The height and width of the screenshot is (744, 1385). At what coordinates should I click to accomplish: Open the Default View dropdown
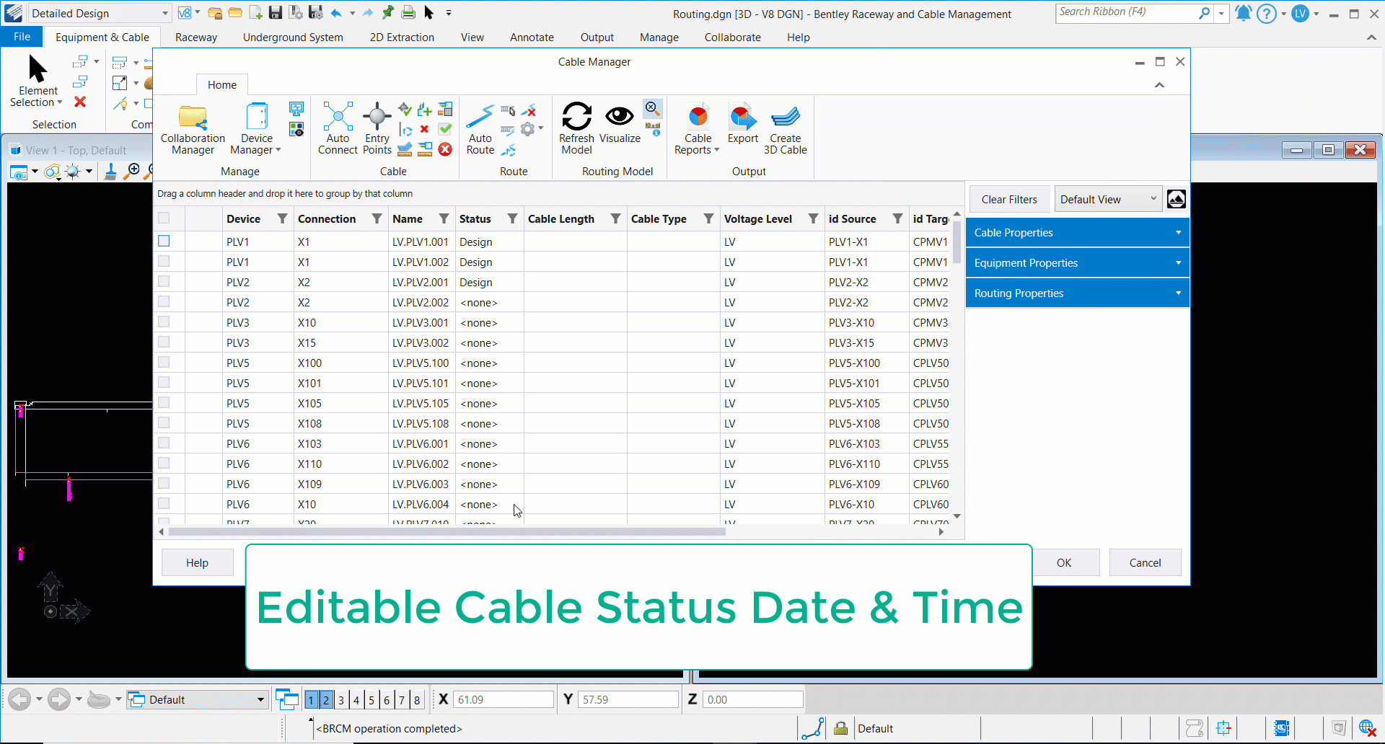coord(1108,200)
